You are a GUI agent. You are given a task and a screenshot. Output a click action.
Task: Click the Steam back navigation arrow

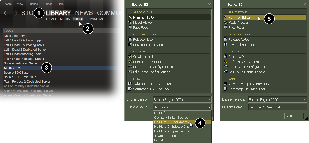[6, 13]
